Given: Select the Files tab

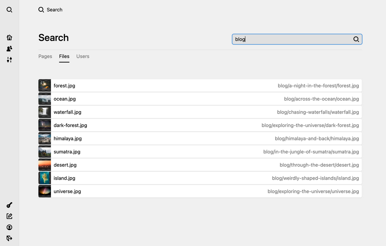Looking at the screenshot, I should 64,56.
